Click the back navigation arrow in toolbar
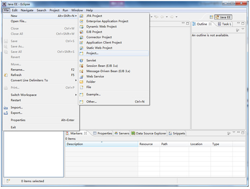Image resolution: width=250 pixels, height=189 pixels. 162,17
